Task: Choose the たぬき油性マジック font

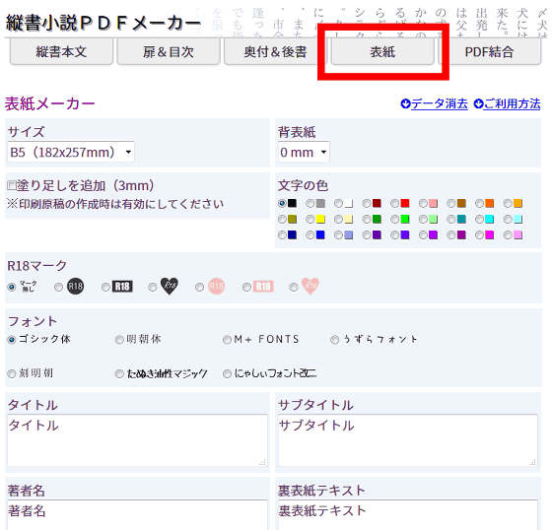Action: point(119,373)
